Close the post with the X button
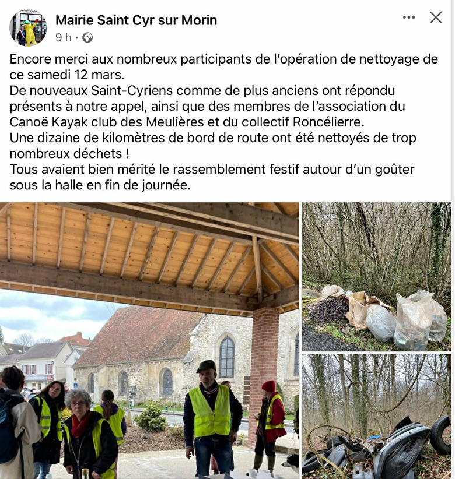455x479 pixels. coord(436,17)
